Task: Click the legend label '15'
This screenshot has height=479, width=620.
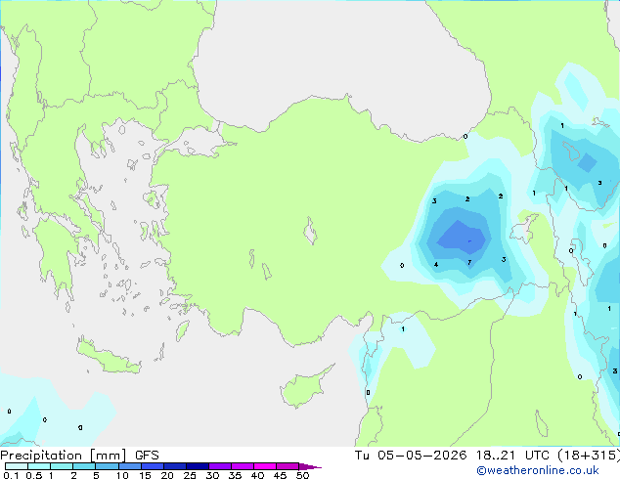Action: coord(145,475)
